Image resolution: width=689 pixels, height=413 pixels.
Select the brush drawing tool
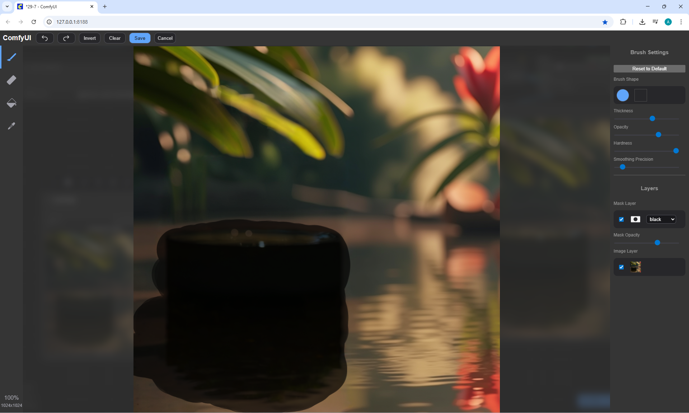(x=11, y=57)
